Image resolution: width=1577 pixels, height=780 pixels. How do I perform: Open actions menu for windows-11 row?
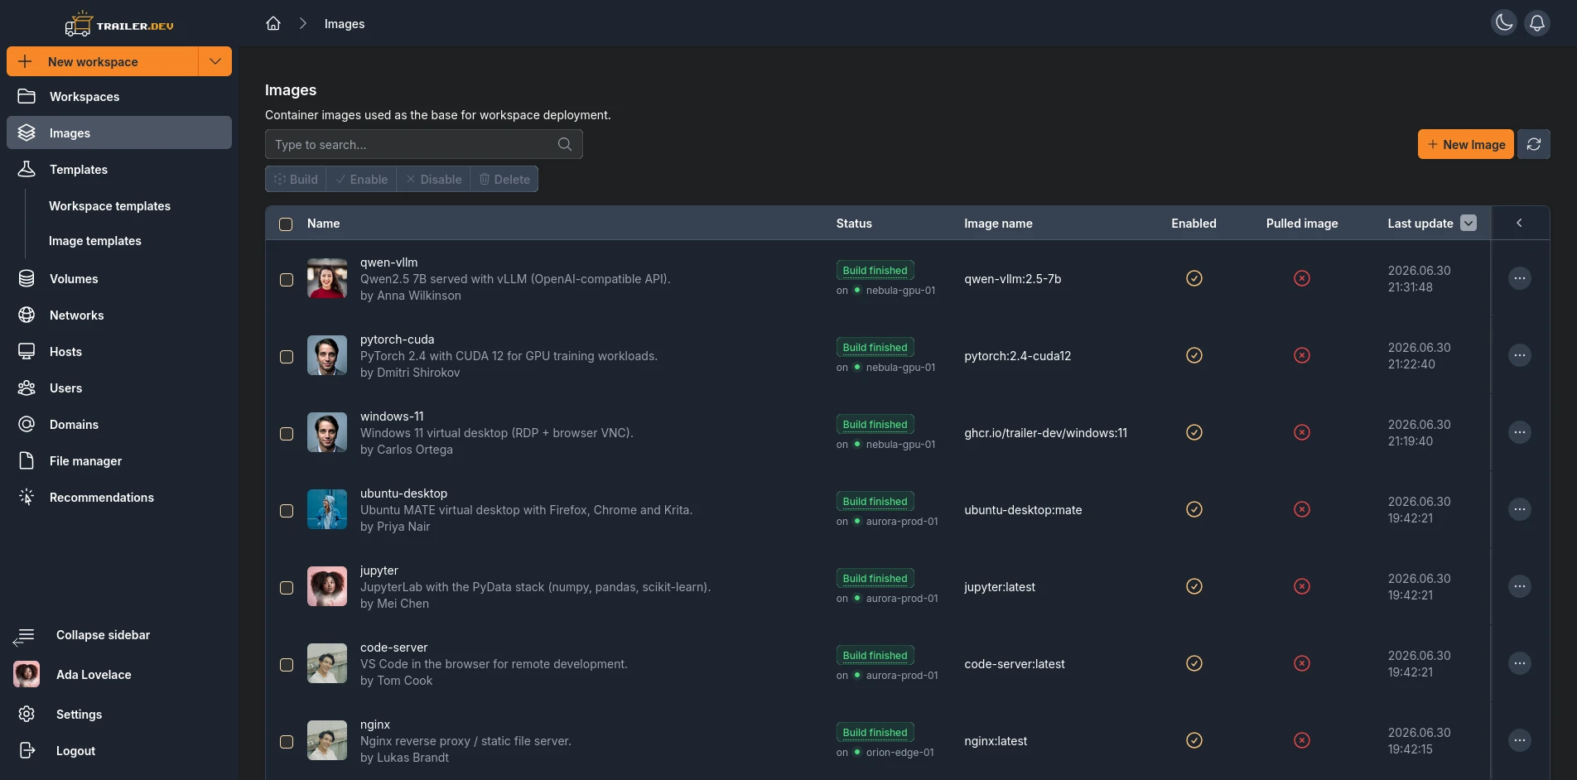pyautogui.click(x=1520, y=432)
